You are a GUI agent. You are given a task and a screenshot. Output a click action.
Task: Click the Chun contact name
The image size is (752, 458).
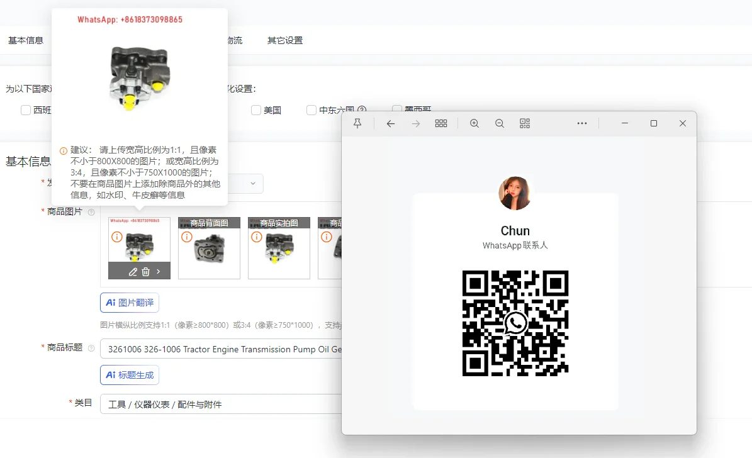(515, 231)
